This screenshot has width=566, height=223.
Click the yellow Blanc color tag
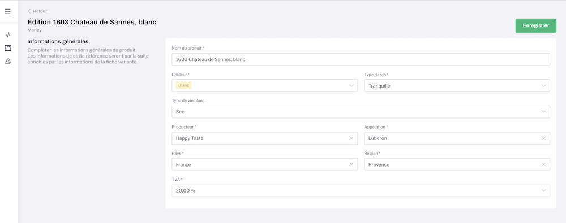[x=184, y=85]
